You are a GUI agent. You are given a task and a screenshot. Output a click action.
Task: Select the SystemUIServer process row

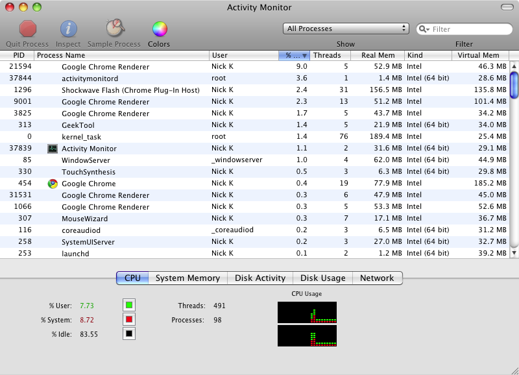coord(254,242)
